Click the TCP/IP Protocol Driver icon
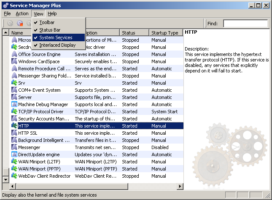272x200 pixels. (14, 112)
